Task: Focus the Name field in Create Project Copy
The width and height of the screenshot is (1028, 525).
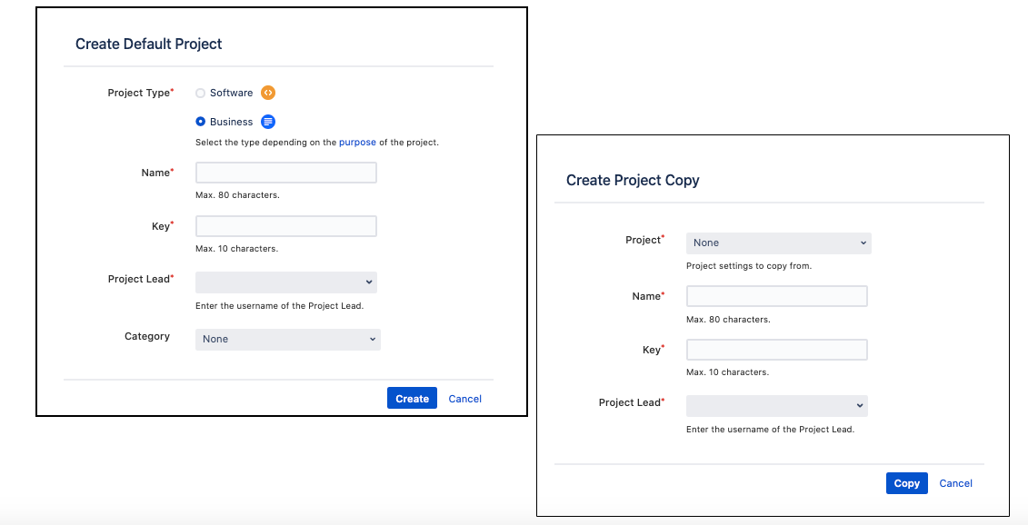Action: coord(777,296)
